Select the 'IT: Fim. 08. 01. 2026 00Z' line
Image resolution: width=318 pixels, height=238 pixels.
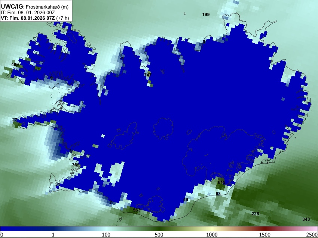pyautogui.click(x=28, y=13)
